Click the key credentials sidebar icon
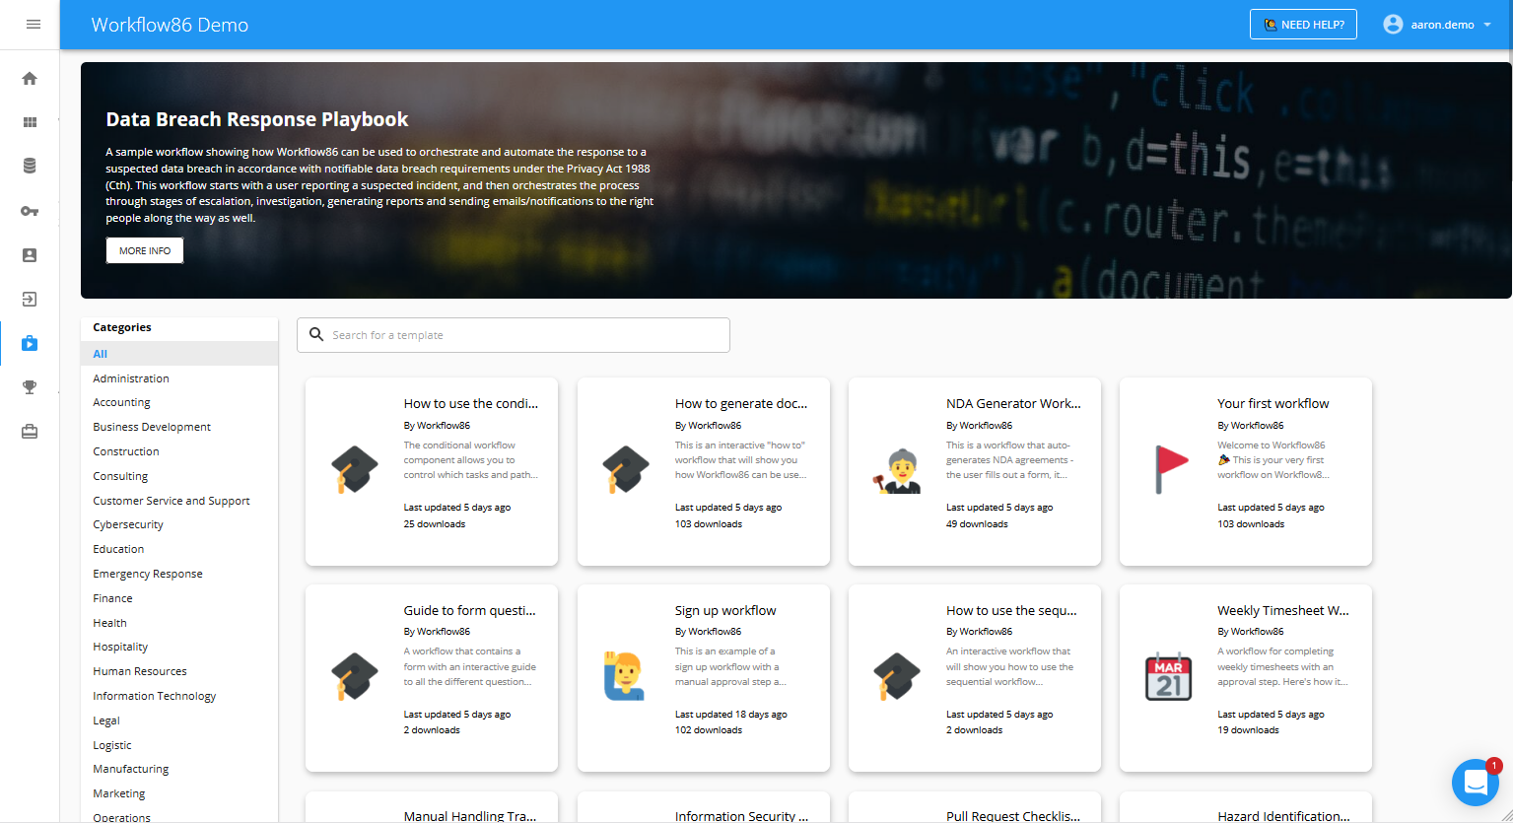 pos(30,211)
